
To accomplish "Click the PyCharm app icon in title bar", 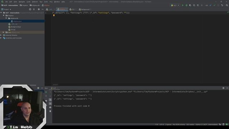I will tap(2, 1).
